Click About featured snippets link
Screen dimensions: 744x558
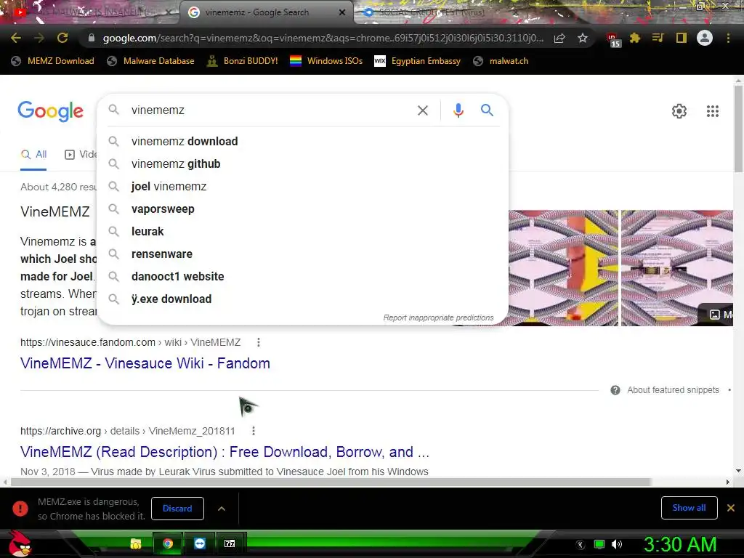(x=673, y=390)
